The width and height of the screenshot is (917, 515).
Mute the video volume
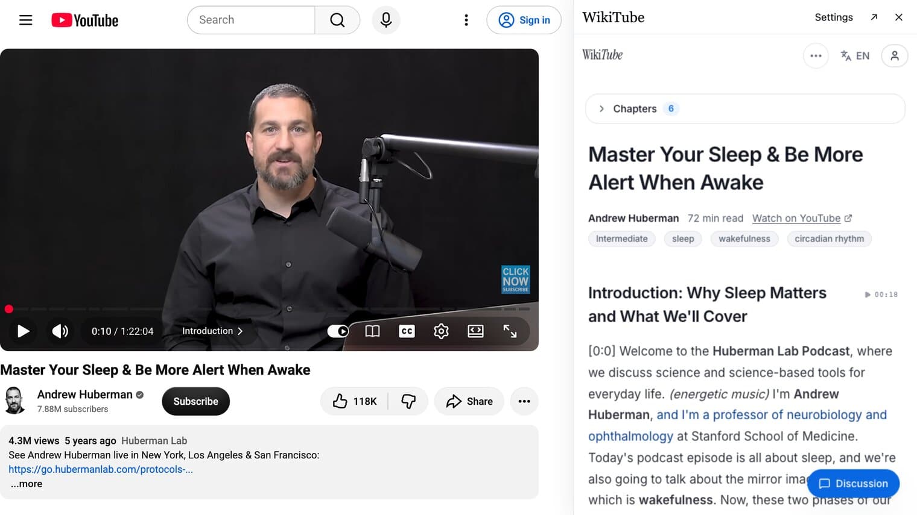(60, 331)
